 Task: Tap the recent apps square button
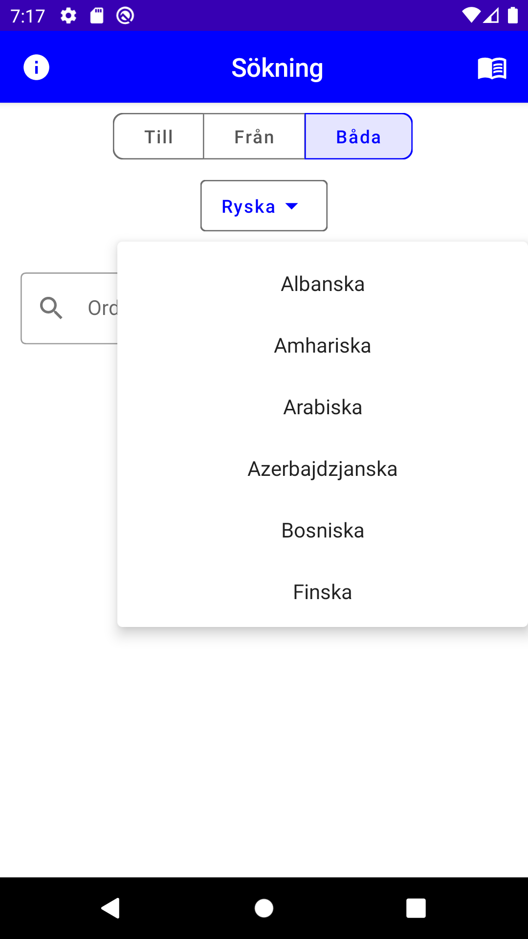click(x=416, y=908)
